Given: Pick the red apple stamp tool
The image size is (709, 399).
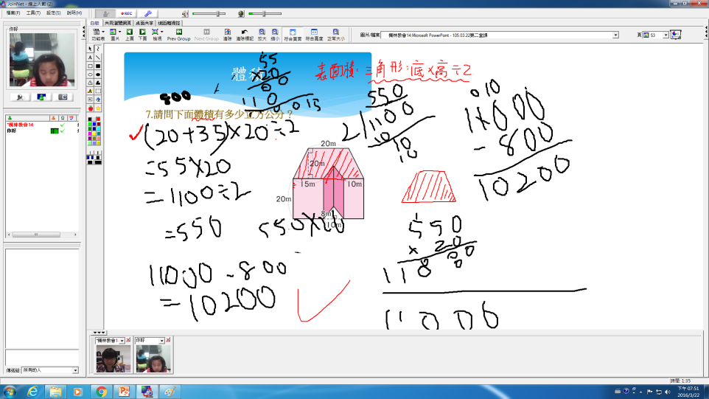Looking at the screenshot, I should coord(90,108).
